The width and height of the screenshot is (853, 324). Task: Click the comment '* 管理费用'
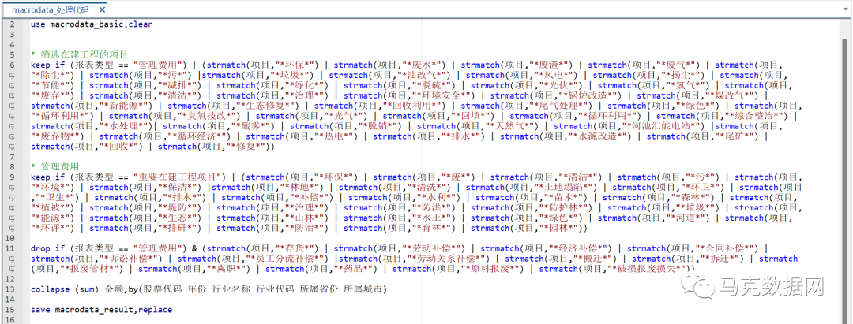click(x=55, y=166)
